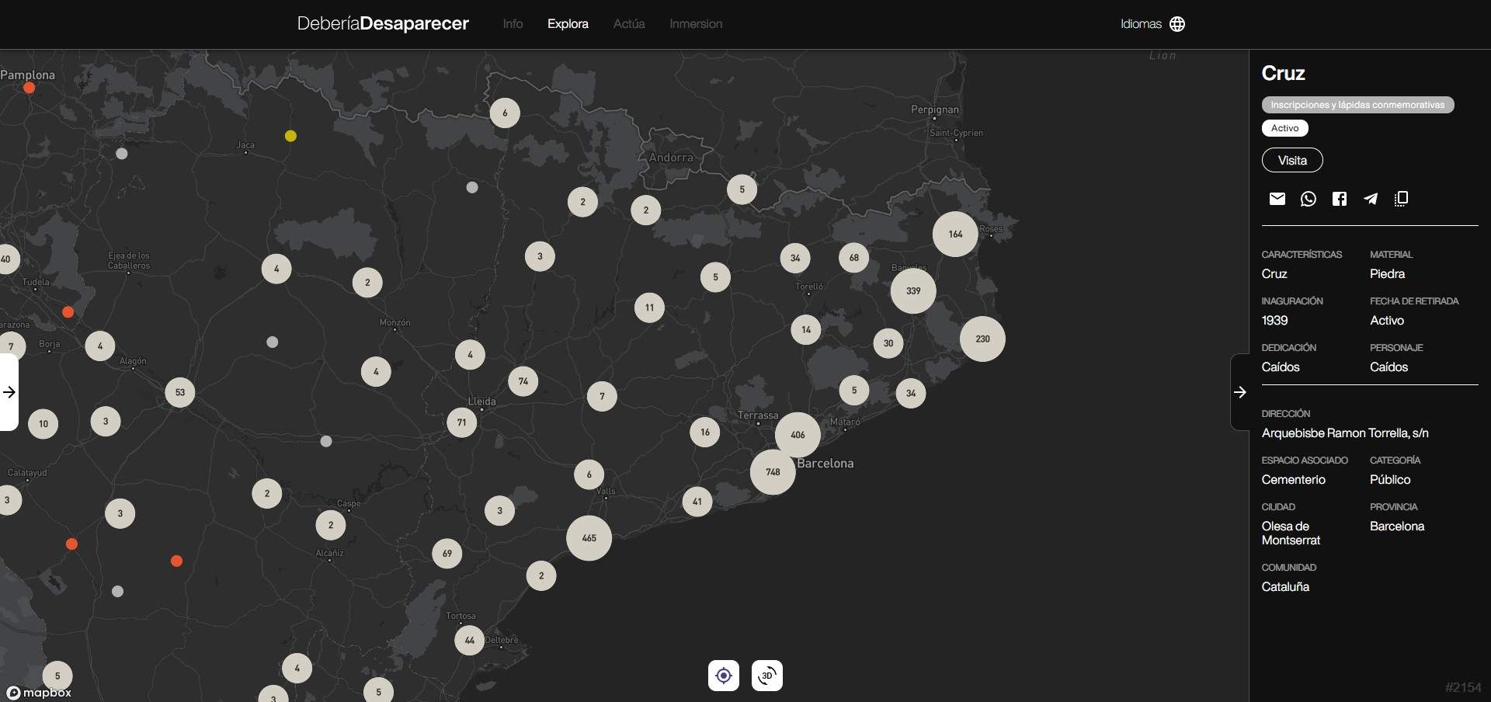
Task: Select the 16 map cluster
Action: point(705,433)
